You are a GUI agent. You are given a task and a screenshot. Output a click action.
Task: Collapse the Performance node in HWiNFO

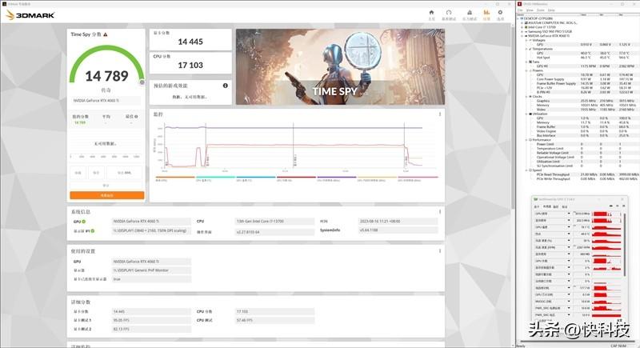pos(526,140)
